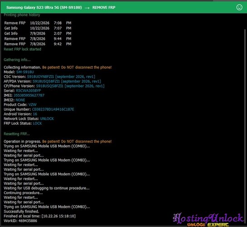Click 'WorkID: 469435886' line
Screen dimensions: 247x227
point(20,221)
